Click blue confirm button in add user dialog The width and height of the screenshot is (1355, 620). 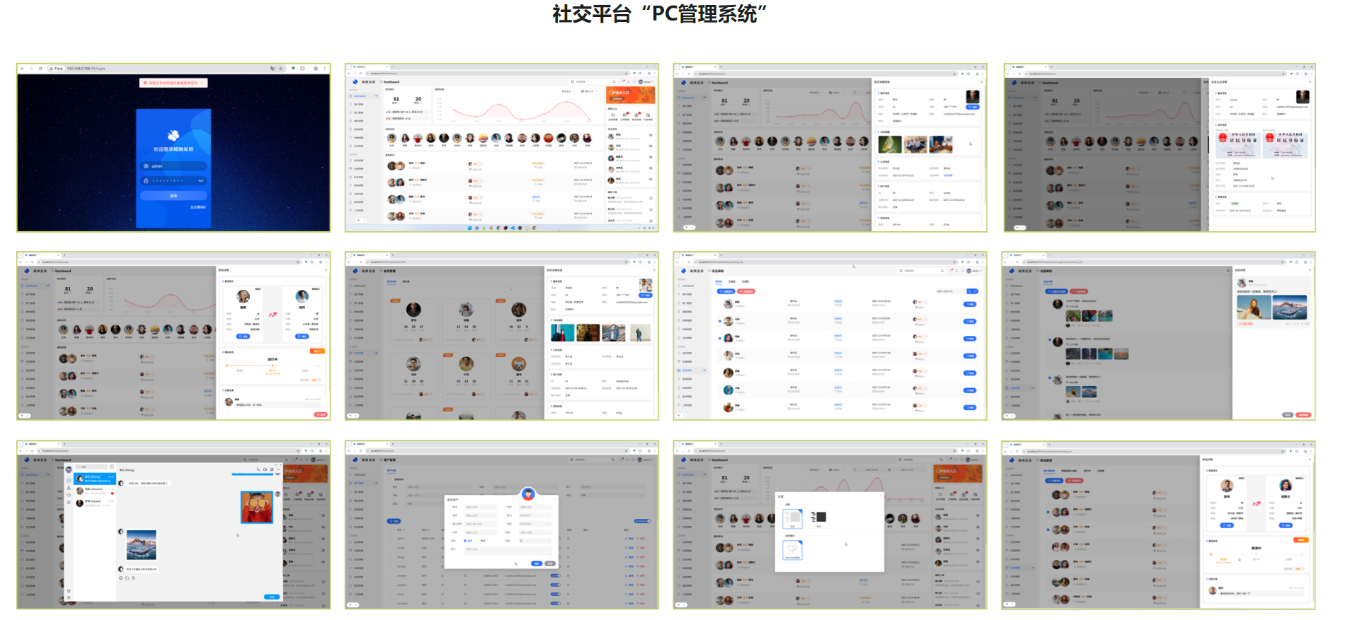[537, 563]
